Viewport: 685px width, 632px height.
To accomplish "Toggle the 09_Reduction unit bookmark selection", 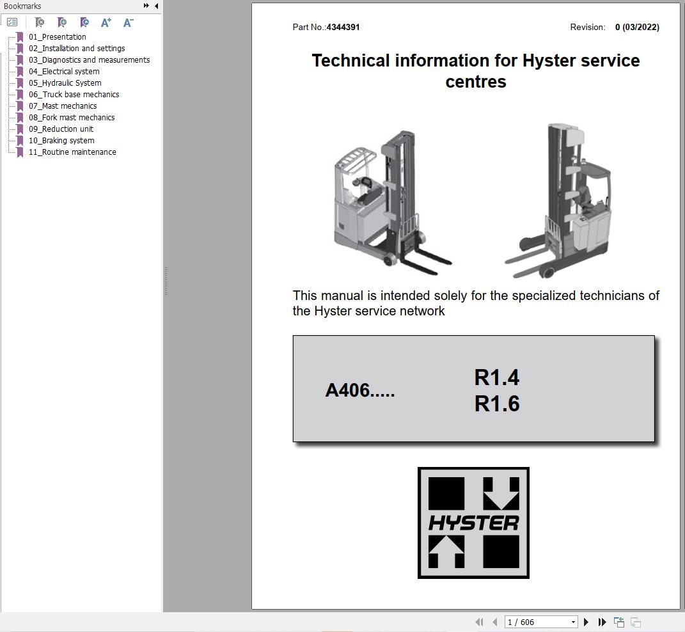I will point(61,129).
